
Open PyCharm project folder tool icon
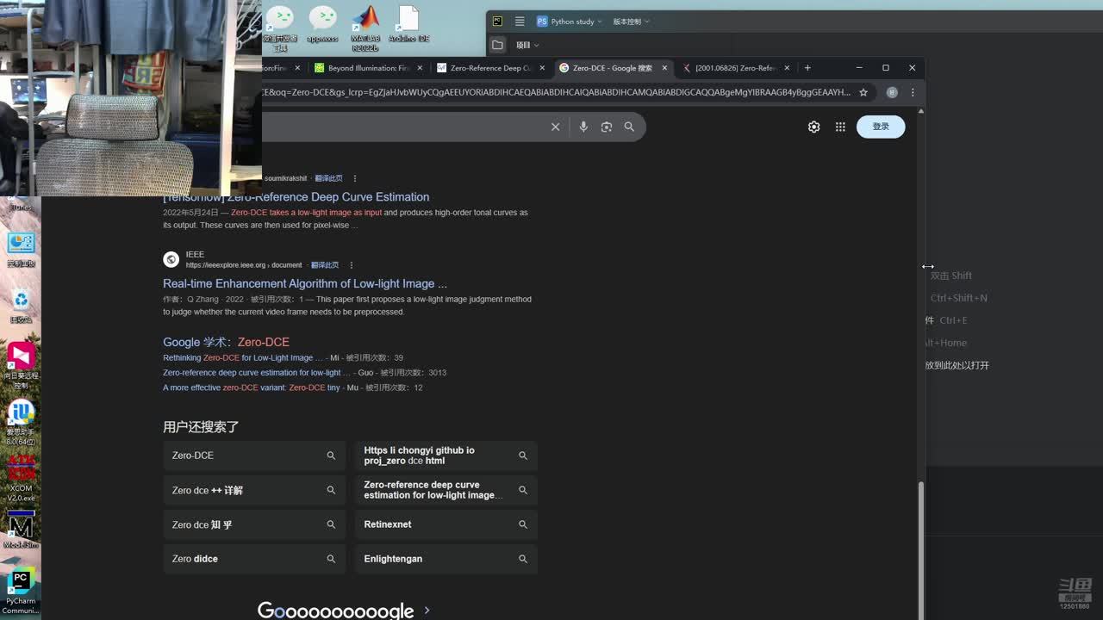tap(498, 45)
